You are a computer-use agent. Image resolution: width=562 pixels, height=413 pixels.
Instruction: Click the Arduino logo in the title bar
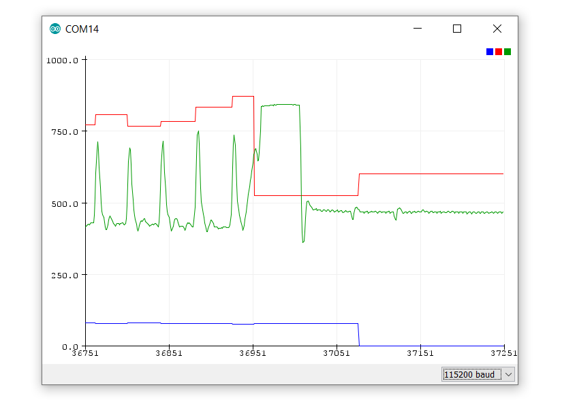54,29
